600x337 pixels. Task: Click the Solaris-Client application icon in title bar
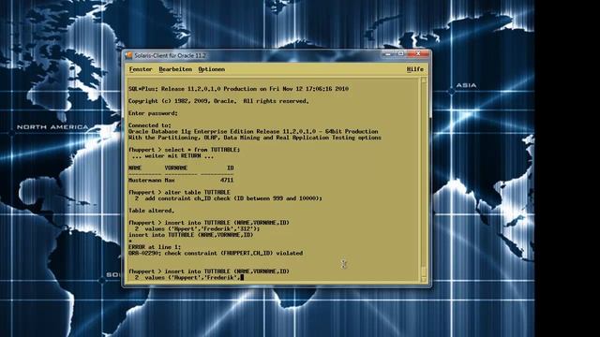click(129, 55)
